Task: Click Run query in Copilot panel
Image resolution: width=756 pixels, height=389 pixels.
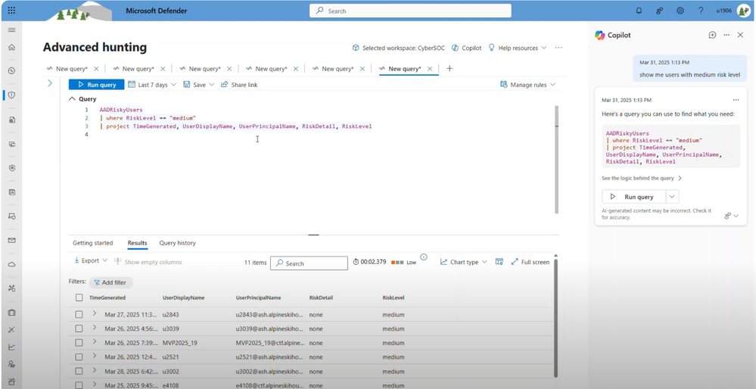Action: click(634, 197)
